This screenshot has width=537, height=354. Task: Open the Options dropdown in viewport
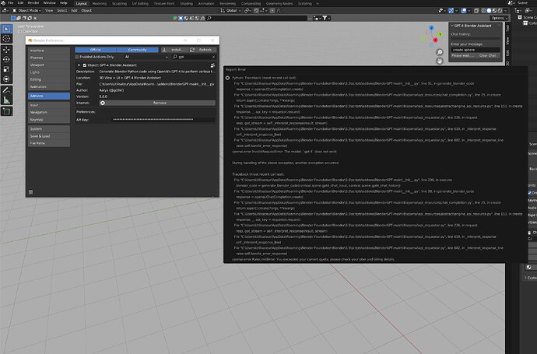pos(500,18)
